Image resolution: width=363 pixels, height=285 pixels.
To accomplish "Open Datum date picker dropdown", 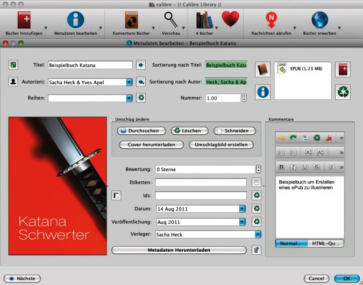I will [x=243, y=209].
